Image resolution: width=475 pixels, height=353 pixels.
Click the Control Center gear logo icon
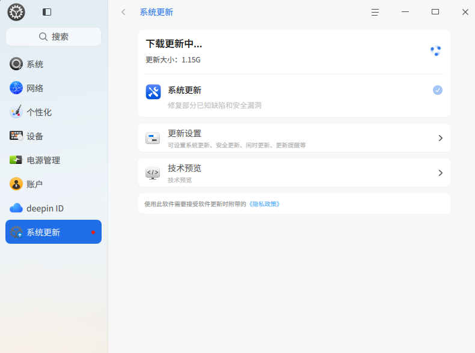tap(16, 12)
